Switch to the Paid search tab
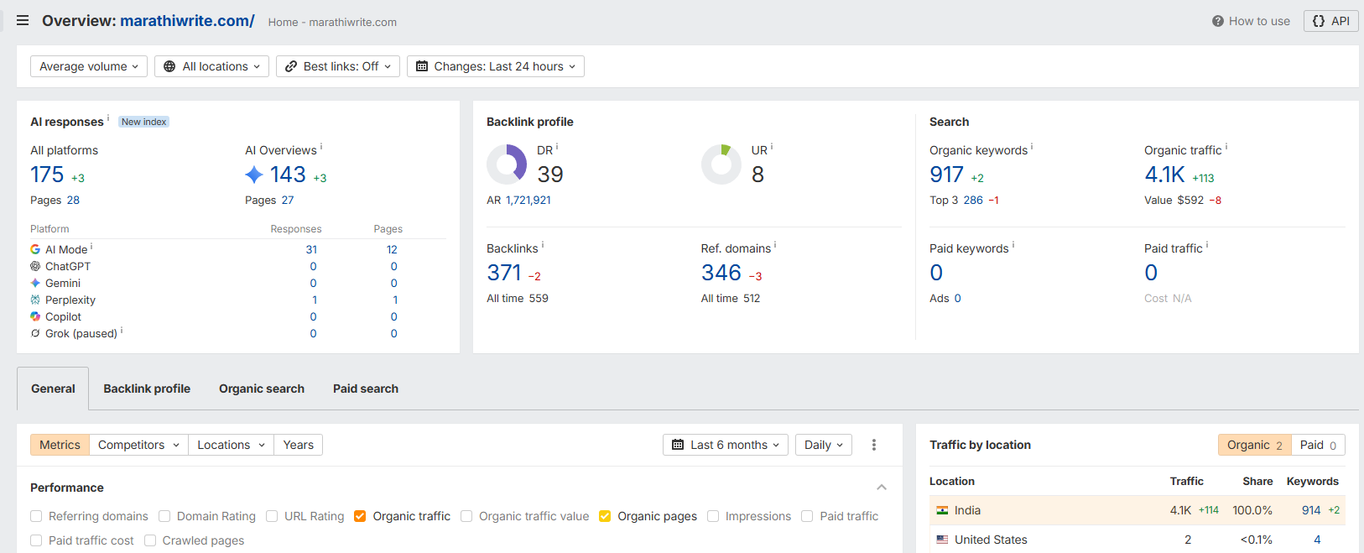Image resolution: width=1364 pixels, height=553 pixels. (x=366, y=389)
